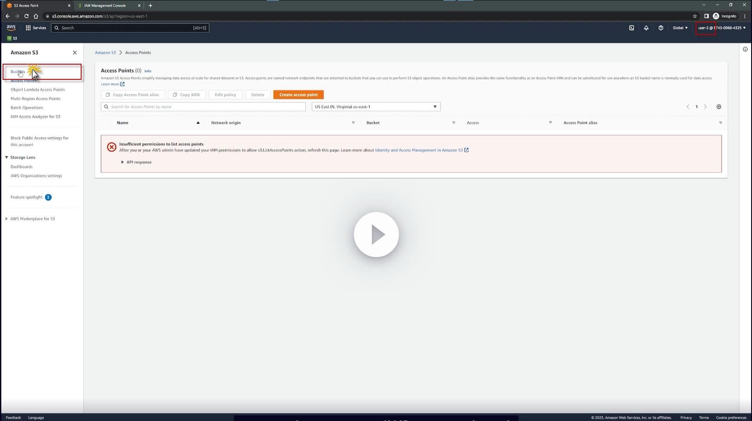Screen dimensions: 752x421
Task: Open the browser tab search chevron
Action: [x=704, y=5]
